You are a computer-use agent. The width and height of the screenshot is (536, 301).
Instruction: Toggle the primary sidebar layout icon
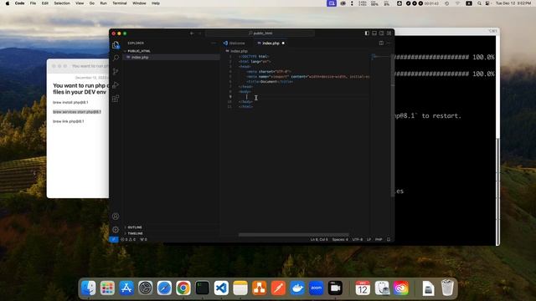367,33
